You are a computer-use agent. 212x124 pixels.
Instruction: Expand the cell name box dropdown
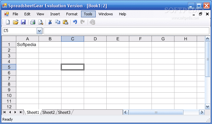[39, 31]
